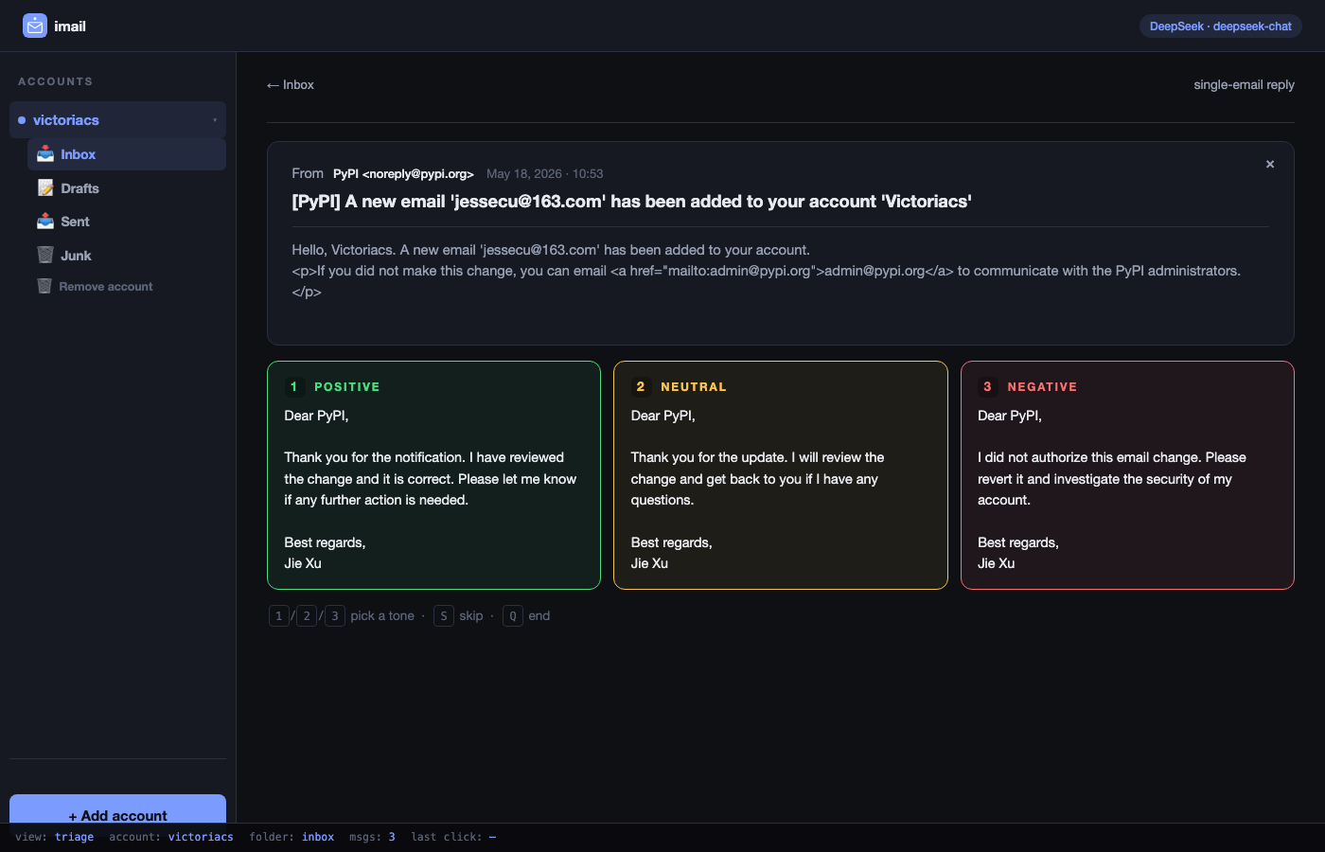The height and width of the screenshot is (852, 1325).
Task: Select the victoriacs account
Action: [x=117, y=120]
